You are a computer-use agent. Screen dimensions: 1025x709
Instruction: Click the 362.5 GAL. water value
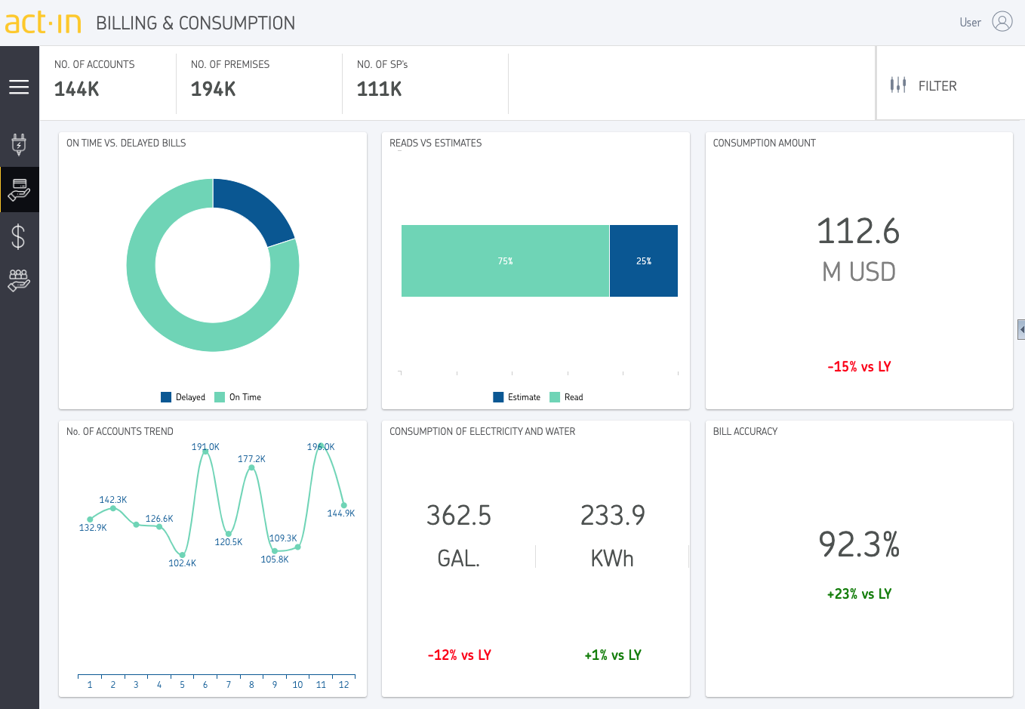(459, 516)
